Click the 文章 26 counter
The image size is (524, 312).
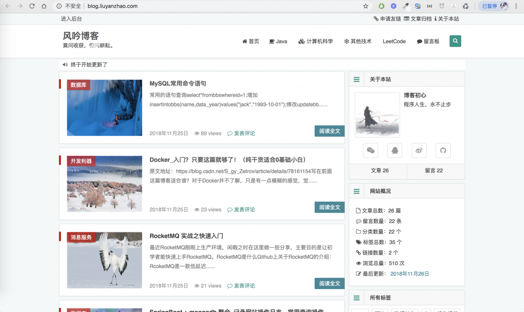point(380,170)
